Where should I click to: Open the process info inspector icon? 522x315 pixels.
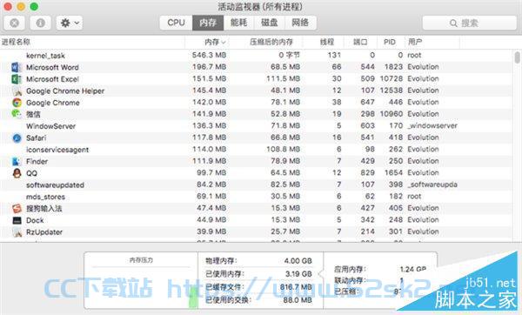41,23
